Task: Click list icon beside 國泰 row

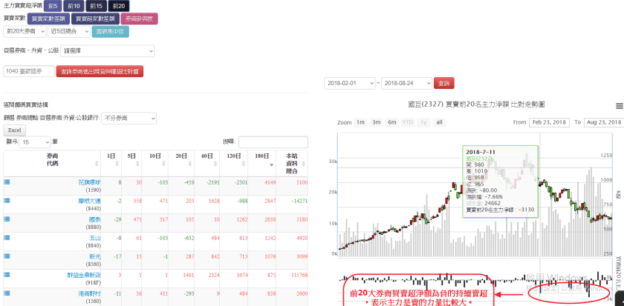Action: [7, 219]
